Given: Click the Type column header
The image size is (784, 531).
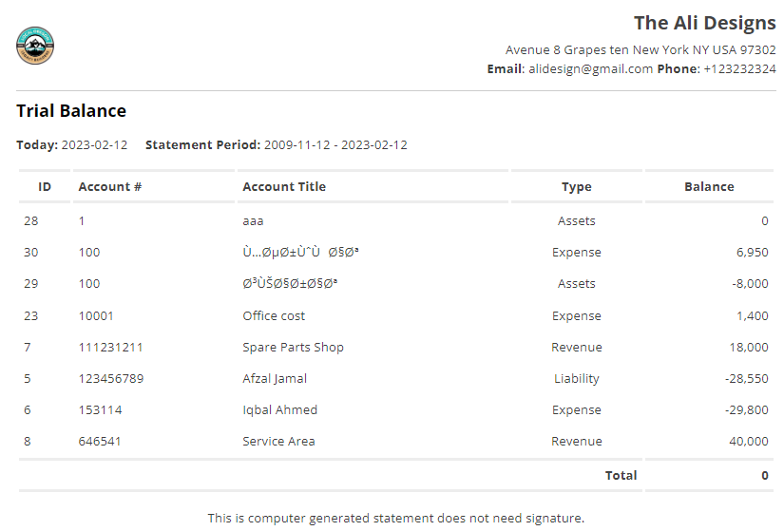Looking at the screenshot, I should point(576,186).
